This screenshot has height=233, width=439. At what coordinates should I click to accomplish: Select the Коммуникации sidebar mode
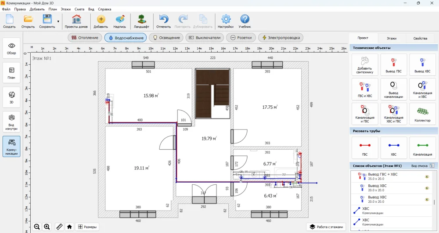(x=11, y=146)
